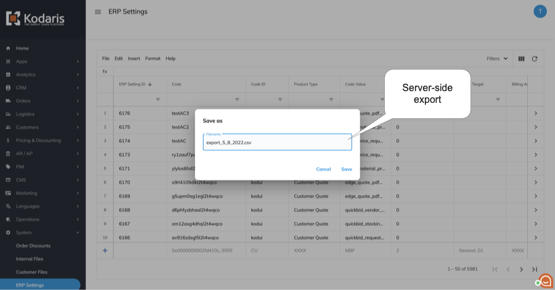Go to the last page
The width and height of the screenshot is (555, 290).
coord(535,270)
